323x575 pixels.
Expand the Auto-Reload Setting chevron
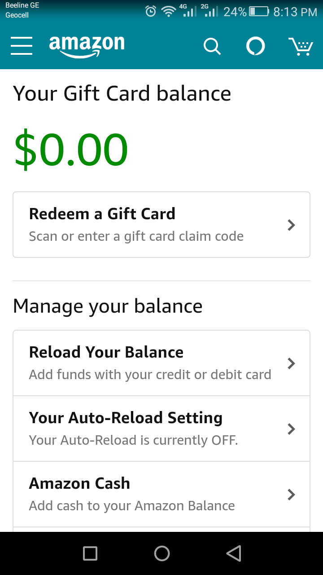click(x=291, y=429)
